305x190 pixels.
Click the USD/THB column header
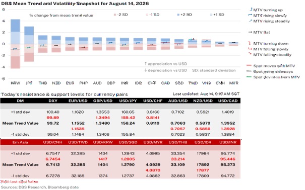point(178,142)
